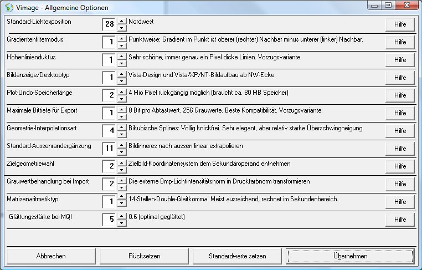
Task: Decrease Plot-Undo-Speicherlänge with down arrow
Action: coord(122,99)
